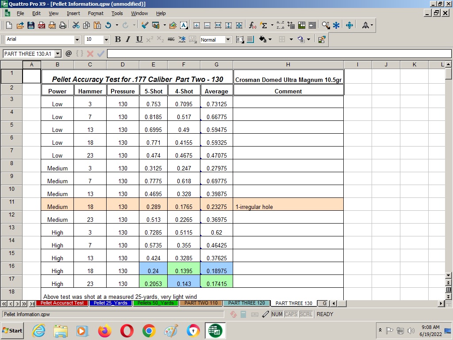Click the blue asterisk toolbar icon
This screenshot has height=340, width=453.
tap(336, 25)
